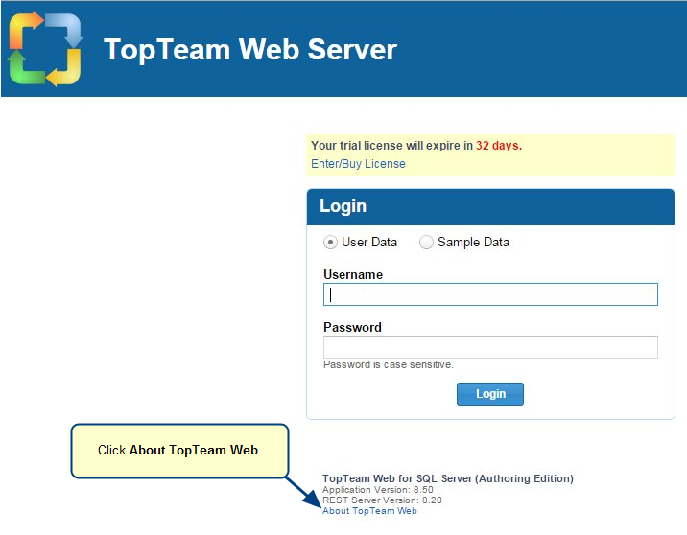
Task: Click the 'Click About TopTeam Web' callout box
Action: coord(178,451)
